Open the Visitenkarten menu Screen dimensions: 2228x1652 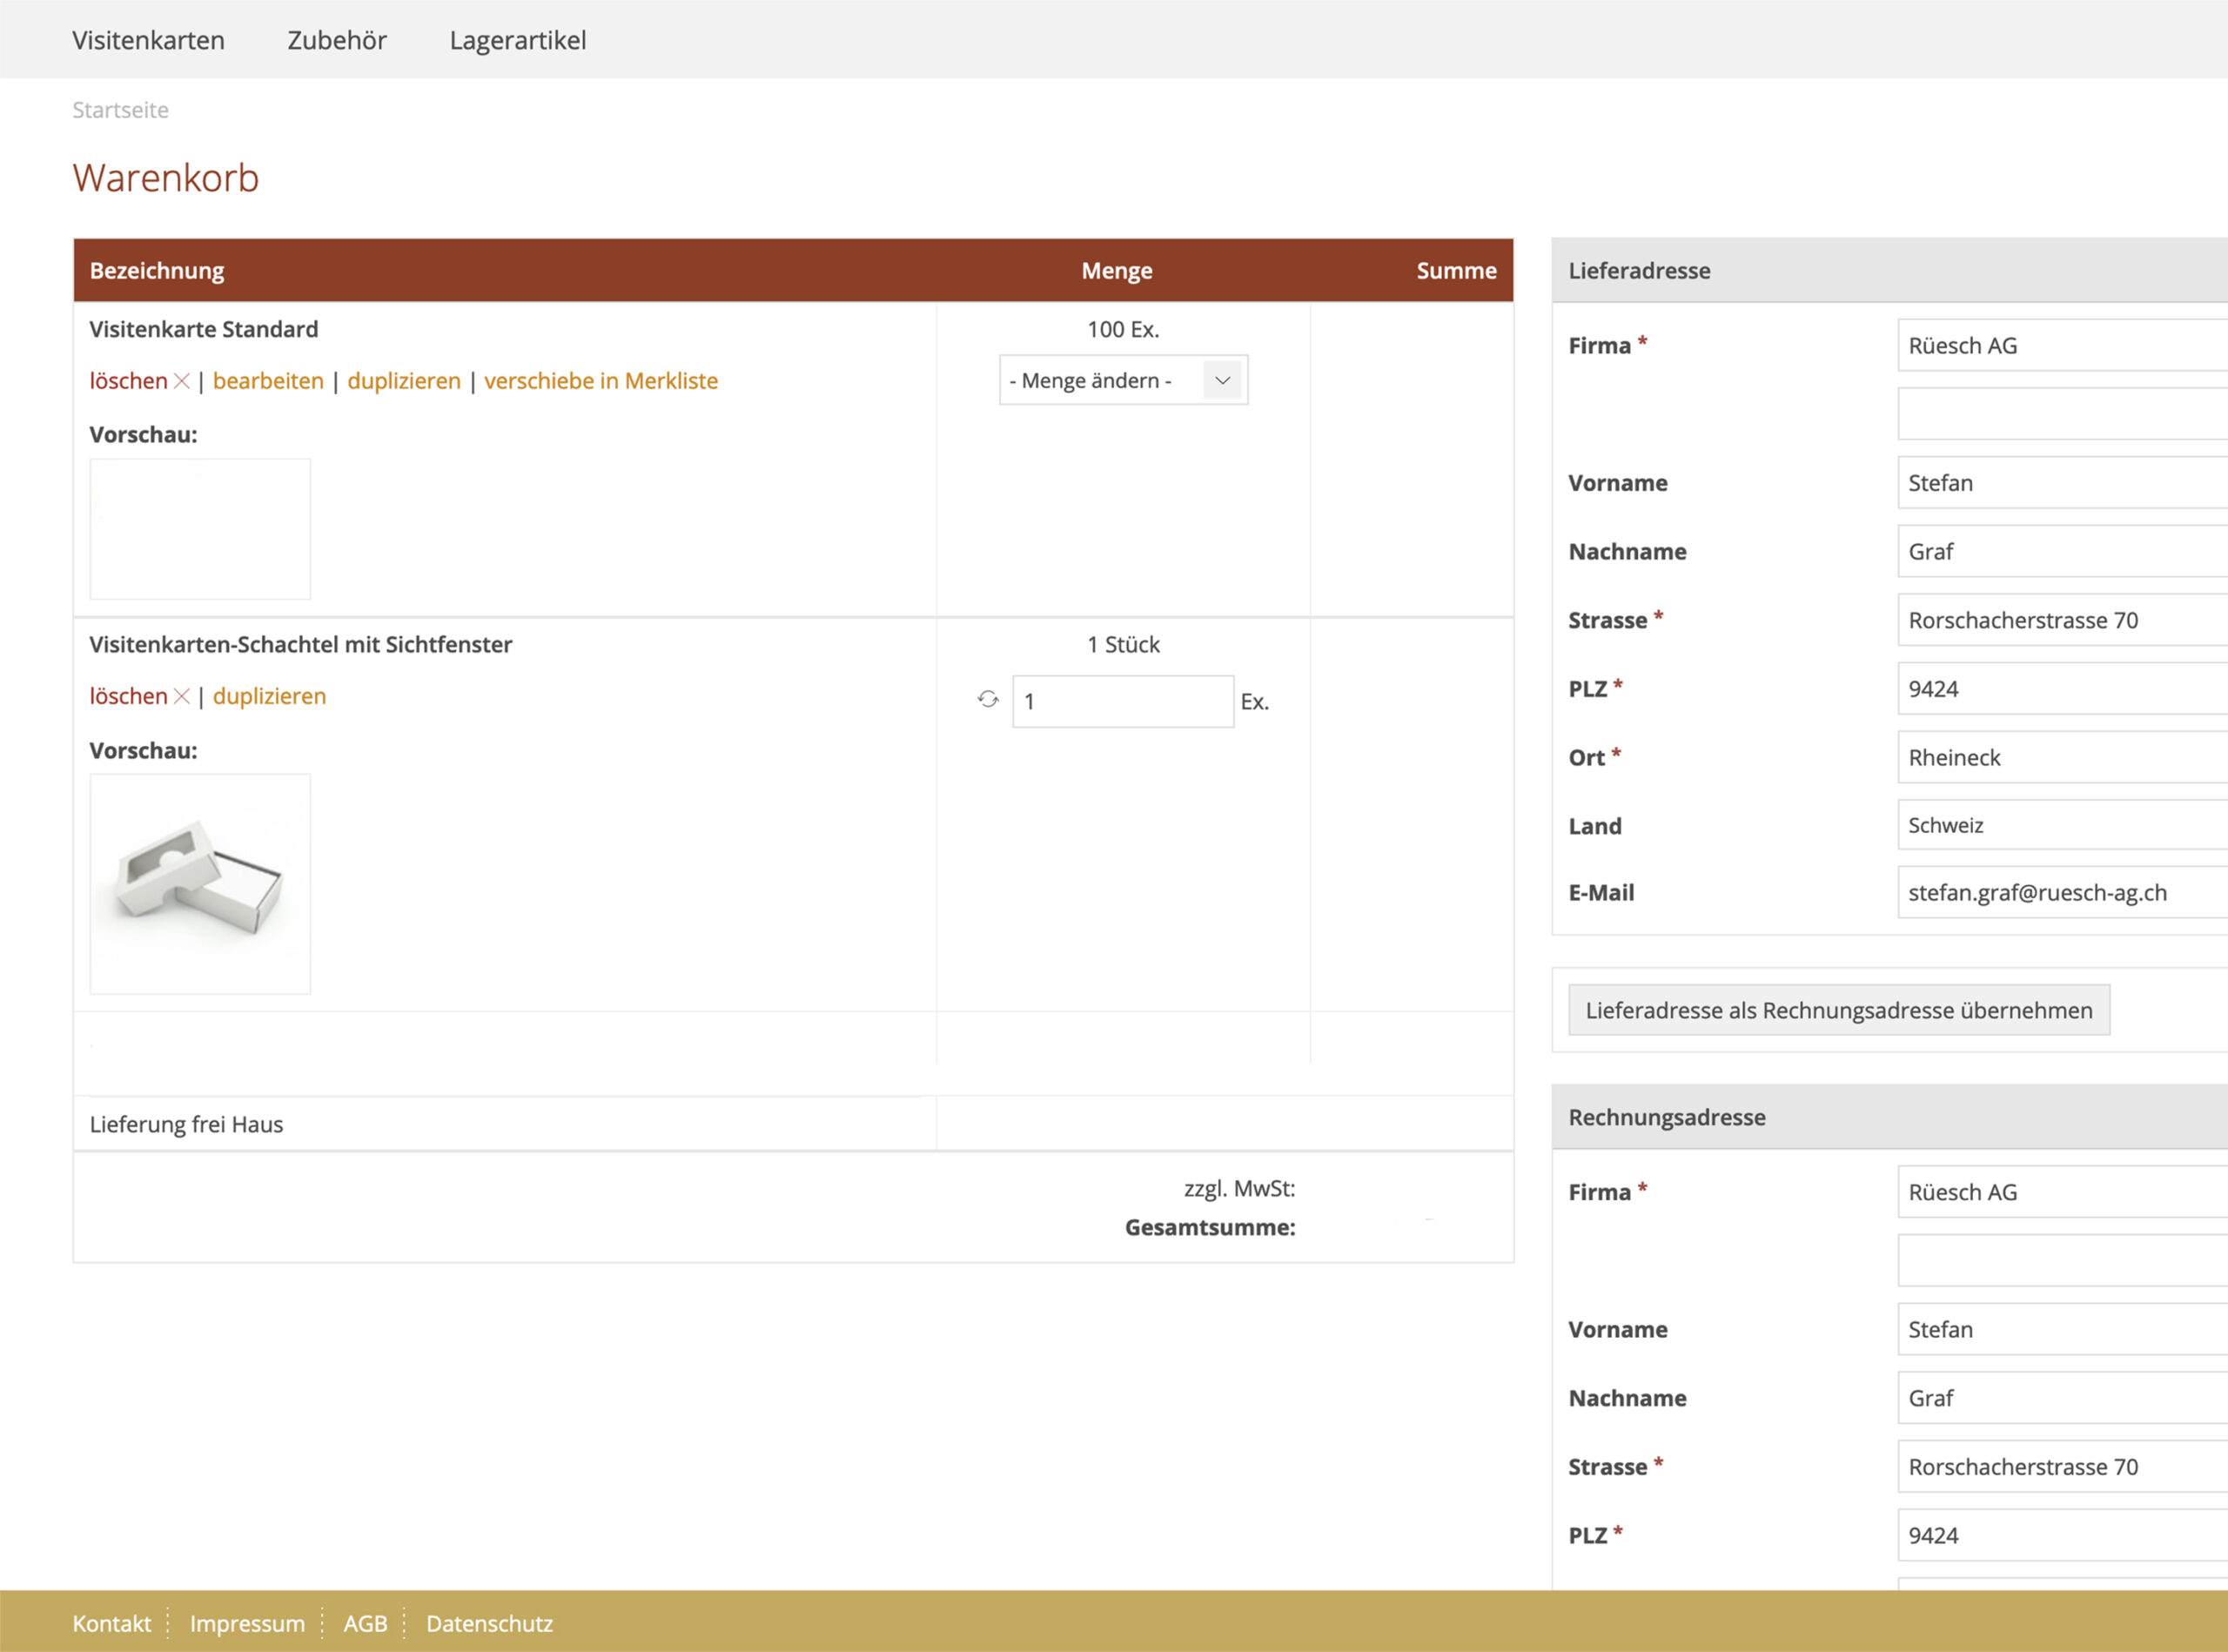tap(148, 40)
